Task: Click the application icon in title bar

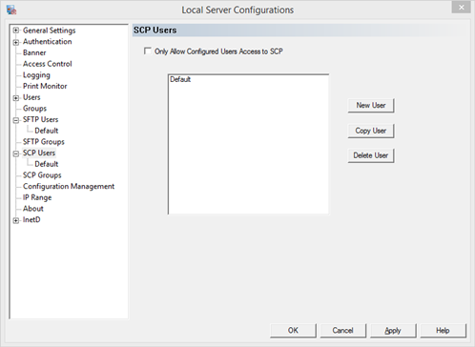Action: 11,10
